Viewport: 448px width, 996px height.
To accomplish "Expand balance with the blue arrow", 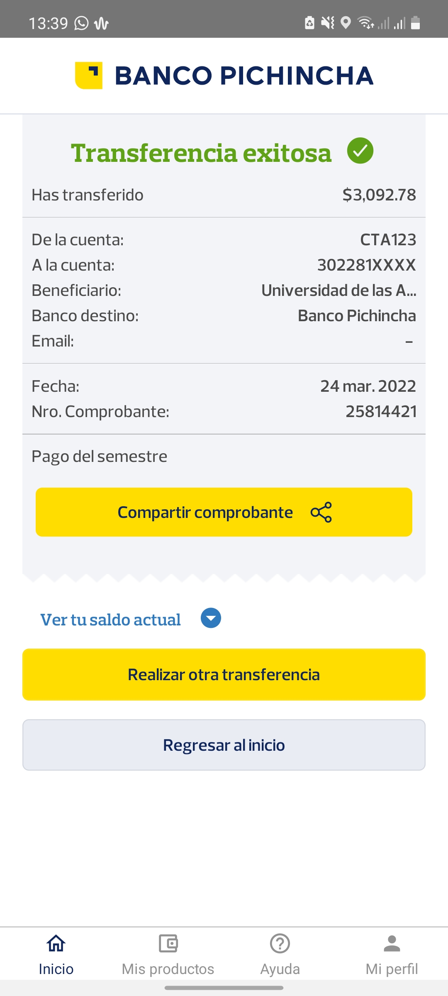I will pyautogui.click(x=211, y=618).
